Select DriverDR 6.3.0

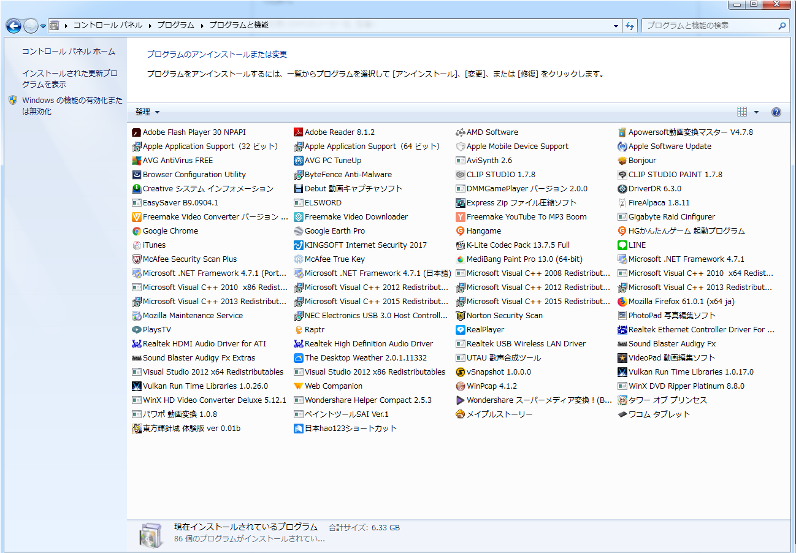pos(650,189)
